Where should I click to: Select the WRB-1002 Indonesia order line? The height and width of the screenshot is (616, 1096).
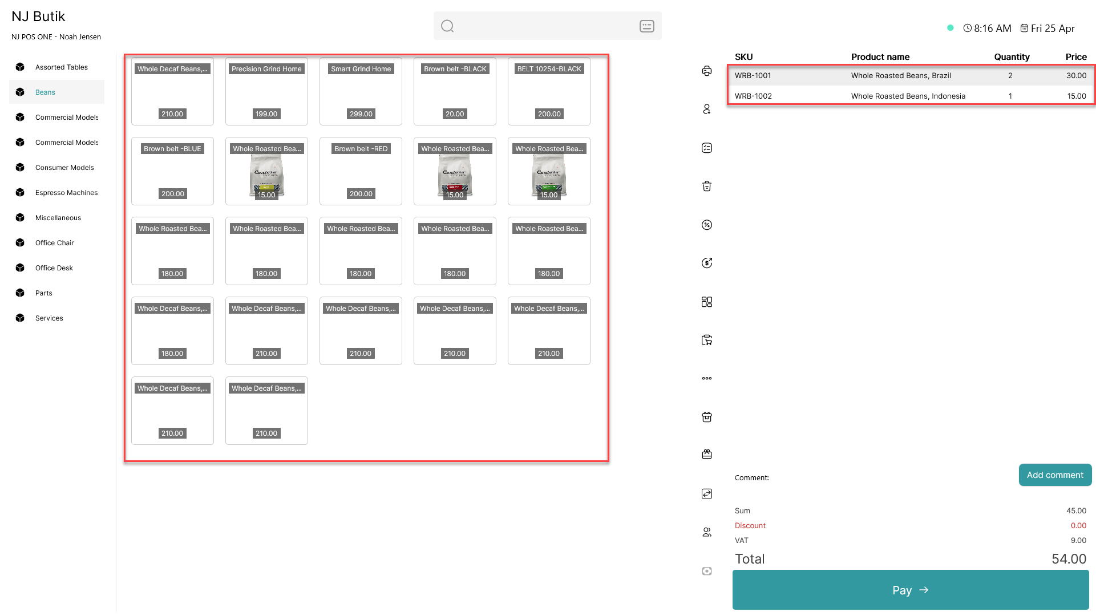[x=911, y=96]
